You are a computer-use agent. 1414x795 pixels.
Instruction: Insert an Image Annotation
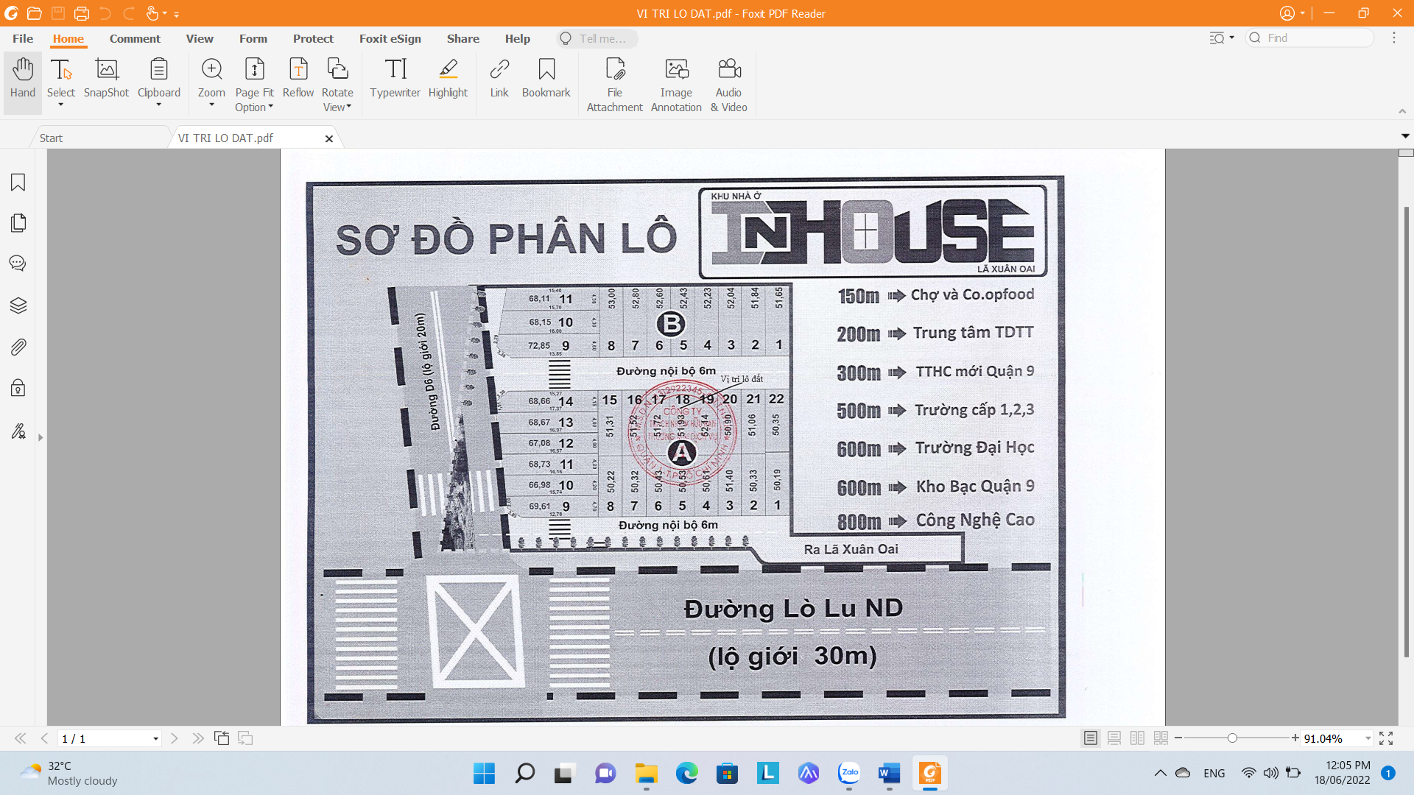click(676, 84)
